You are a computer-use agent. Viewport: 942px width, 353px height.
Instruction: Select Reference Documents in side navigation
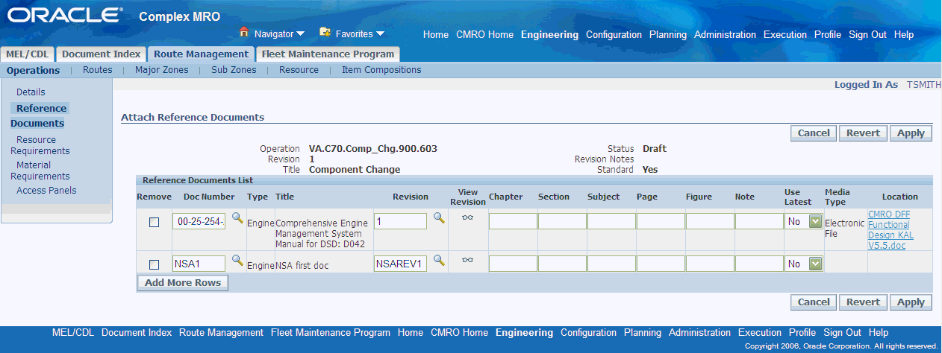pyautogui.click(x=39, y=115)
